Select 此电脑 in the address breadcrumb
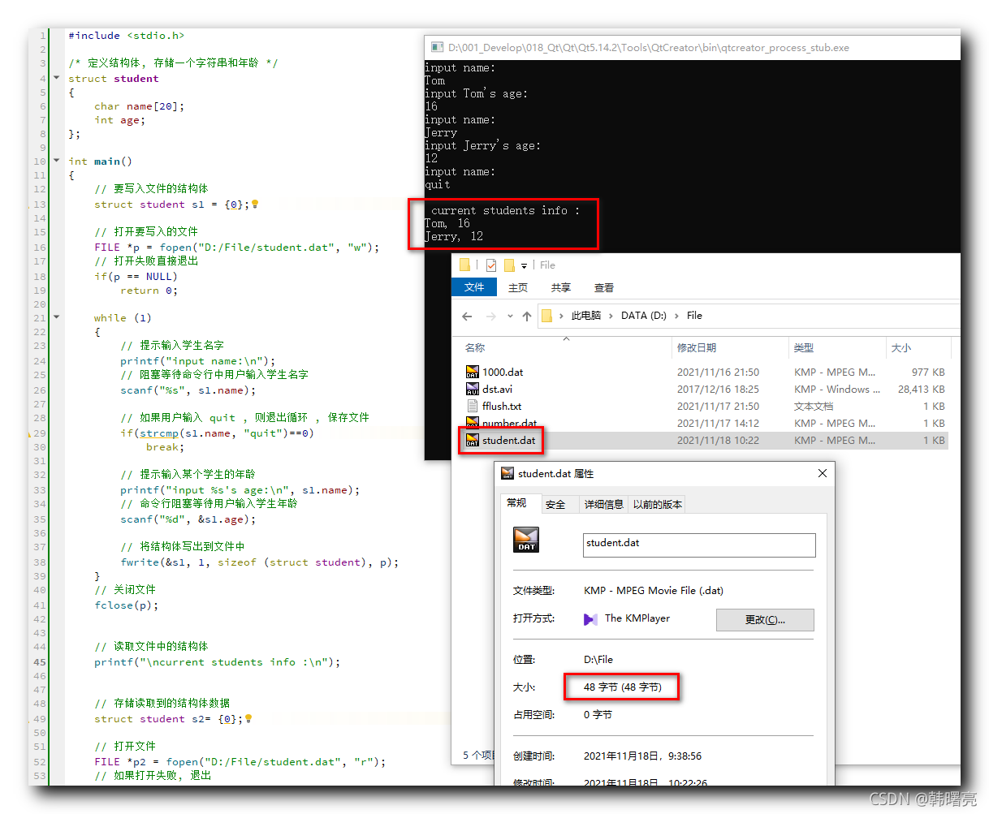989x814 pixels. coord(586,316)
